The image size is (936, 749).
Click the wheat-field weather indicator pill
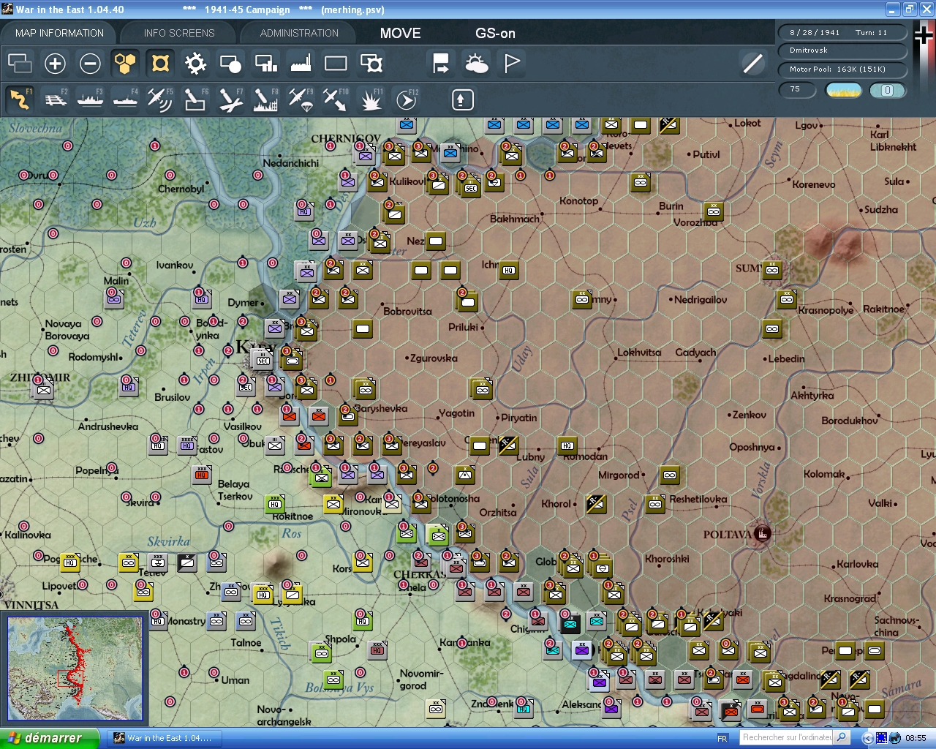pyautogui.click(x=844, y=90)
